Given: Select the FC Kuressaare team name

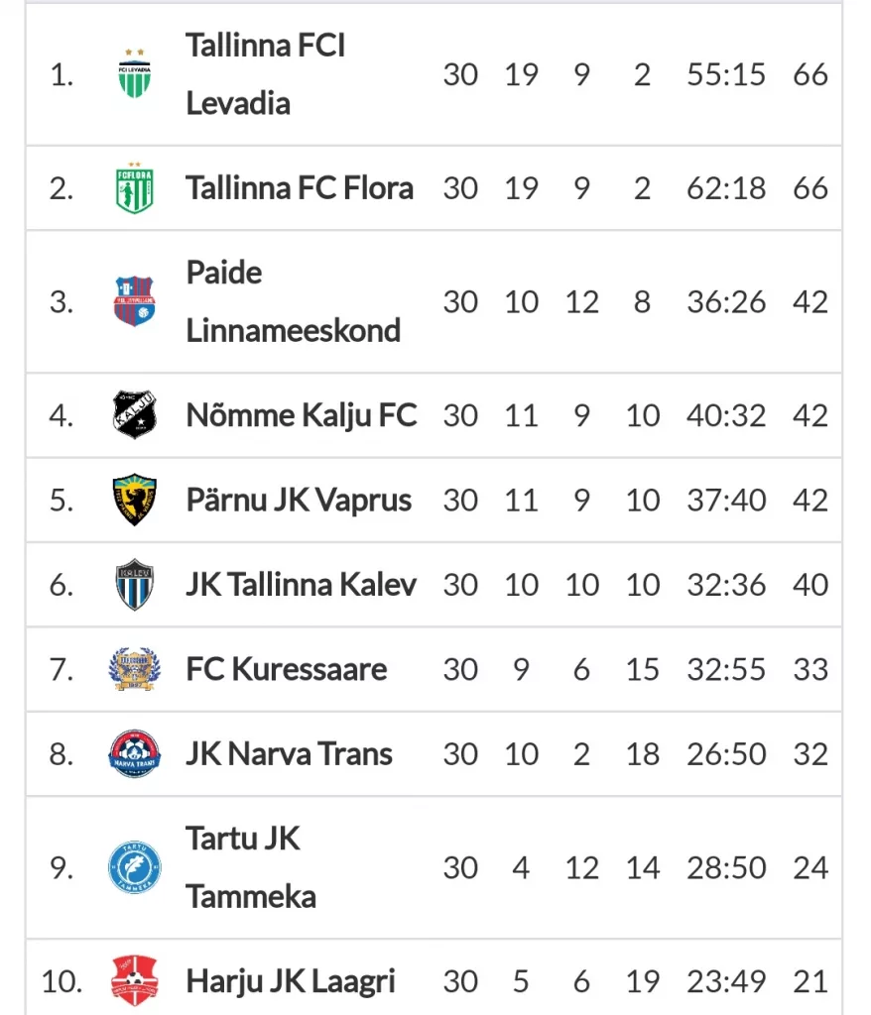Looking at the screenshot, I should tap(287, 669).
